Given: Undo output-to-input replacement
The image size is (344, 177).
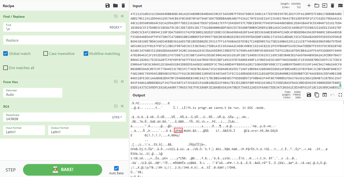Looking at the screenshot, I should 333,95.
